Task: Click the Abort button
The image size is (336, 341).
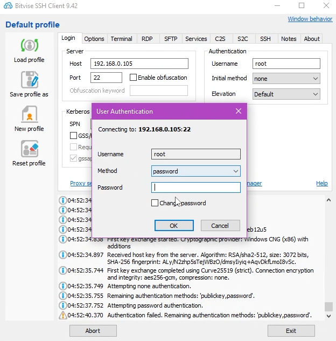Action: click(x=93, y=331)
